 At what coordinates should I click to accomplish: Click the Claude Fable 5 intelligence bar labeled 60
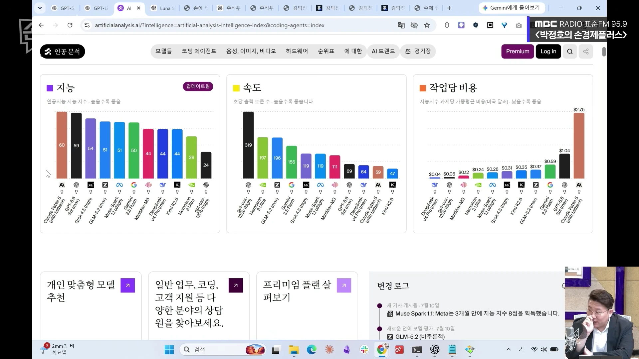click(x=62, y=145)
